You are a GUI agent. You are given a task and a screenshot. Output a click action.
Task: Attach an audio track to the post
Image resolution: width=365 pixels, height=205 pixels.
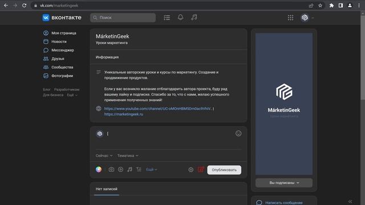129,170
